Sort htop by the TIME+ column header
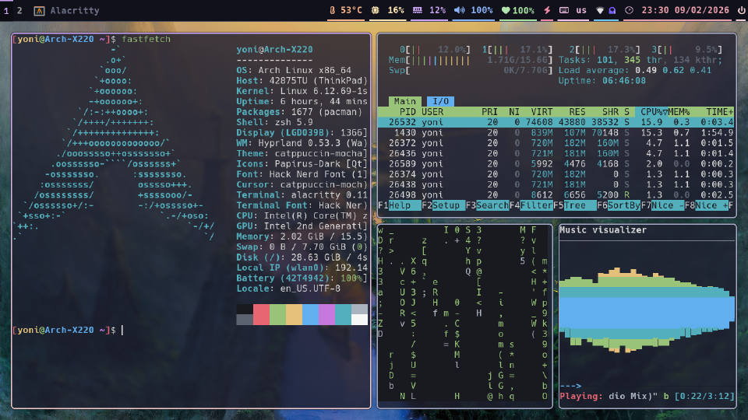Viewport: 748px width, 420px height. click(x=719, y=111)
